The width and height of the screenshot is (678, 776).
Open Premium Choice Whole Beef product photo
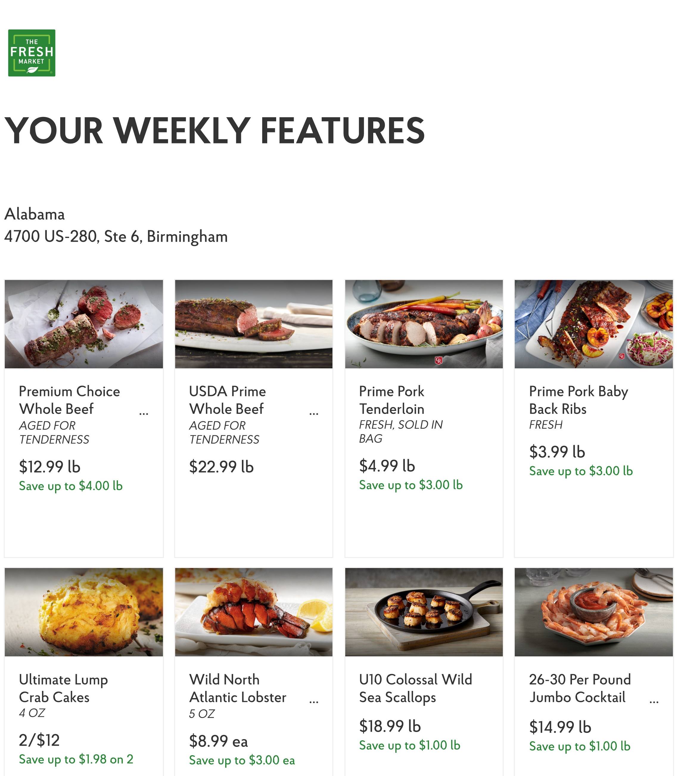84,324
